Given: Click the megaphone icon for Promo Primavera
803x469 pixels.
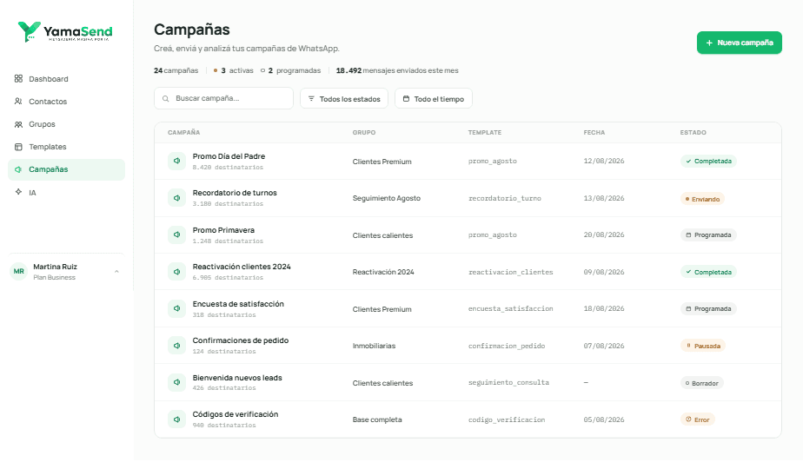Looking at the screenshot, I should pos(176,234).
